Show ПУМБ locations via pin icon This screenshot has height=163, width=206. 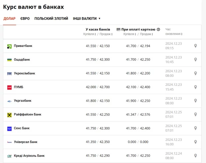(x=195, y=87)
